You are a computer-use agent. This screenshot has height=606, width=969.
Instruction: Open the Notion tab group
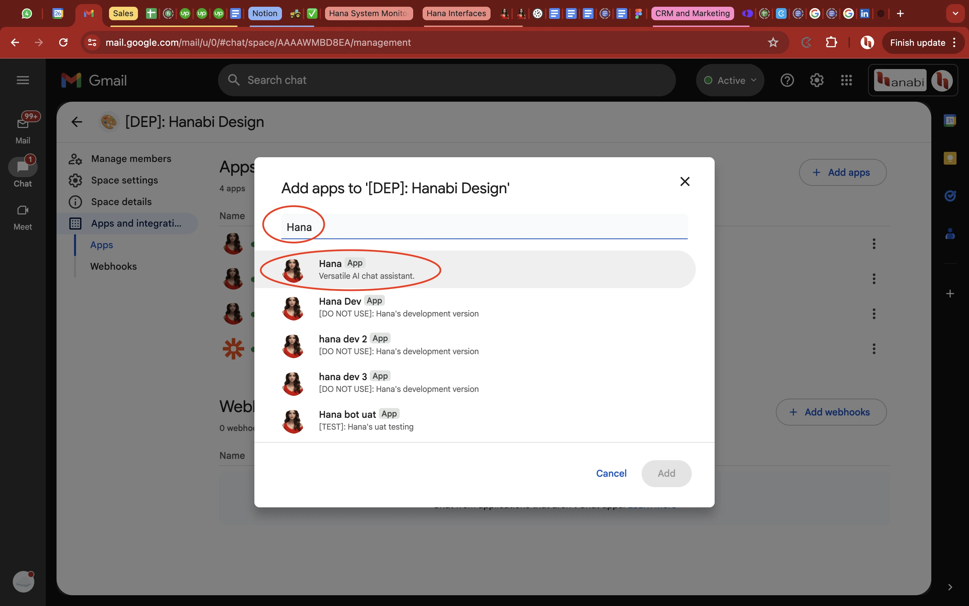coord(265,13)
